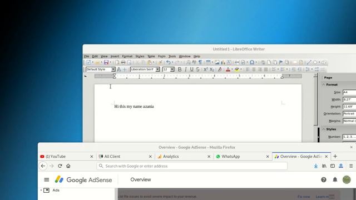Click the Firefox Back button

43,166
